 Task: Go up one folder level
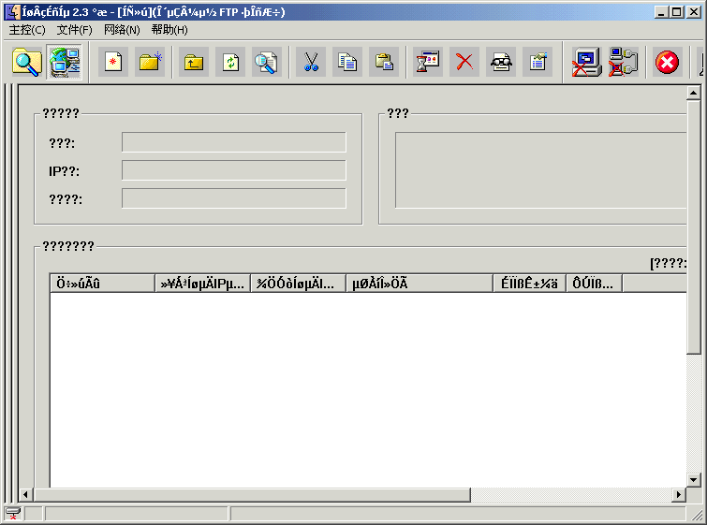point(194,63)
